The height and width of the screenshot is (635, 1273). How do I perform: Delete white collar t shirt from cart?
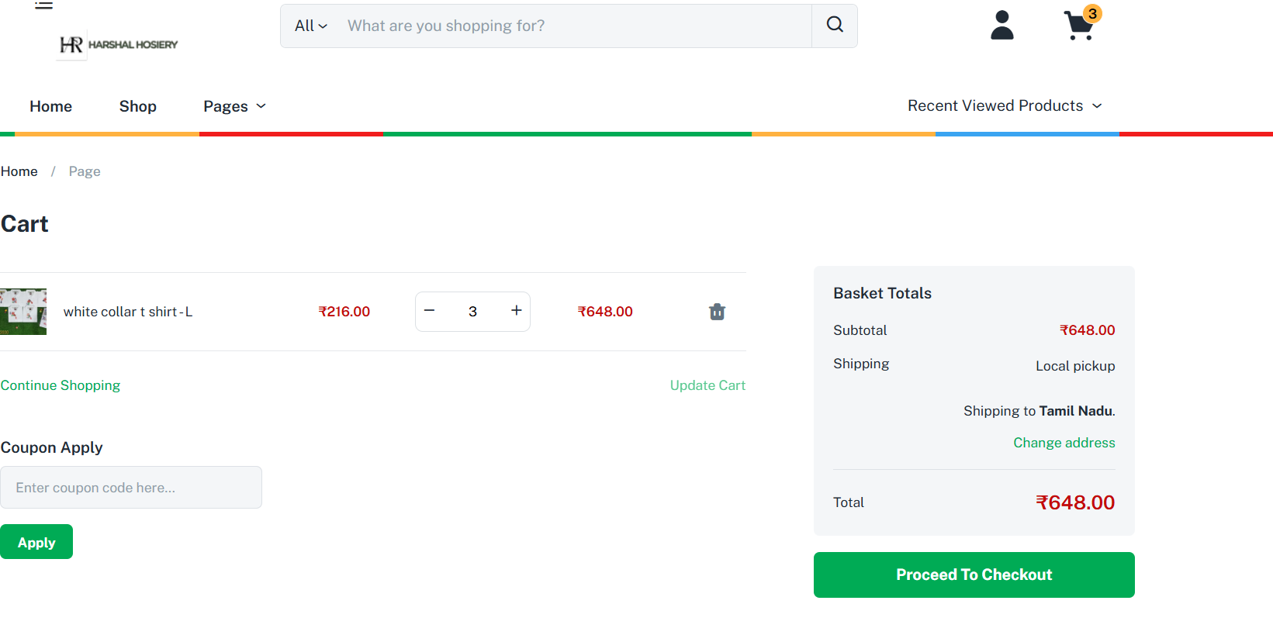717,312
